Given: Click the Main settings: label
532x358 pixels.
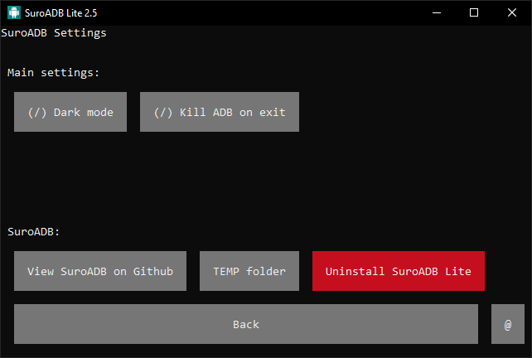Looking at the screenshot, I should tap(54, 73).
